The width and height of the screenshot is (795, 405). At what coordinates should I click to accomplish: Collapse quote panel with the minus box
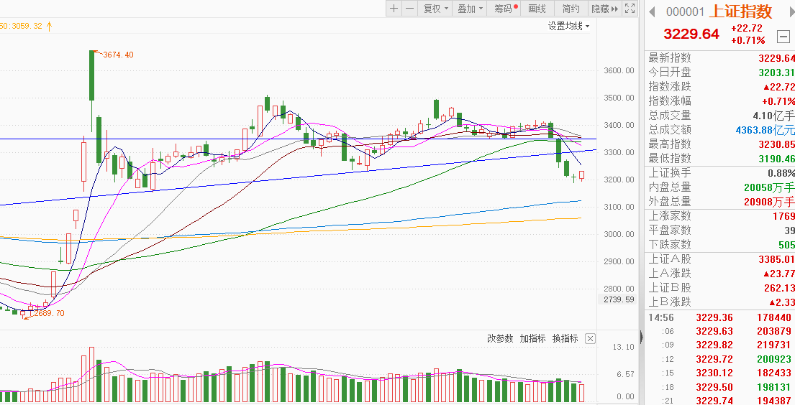(783, 35)
